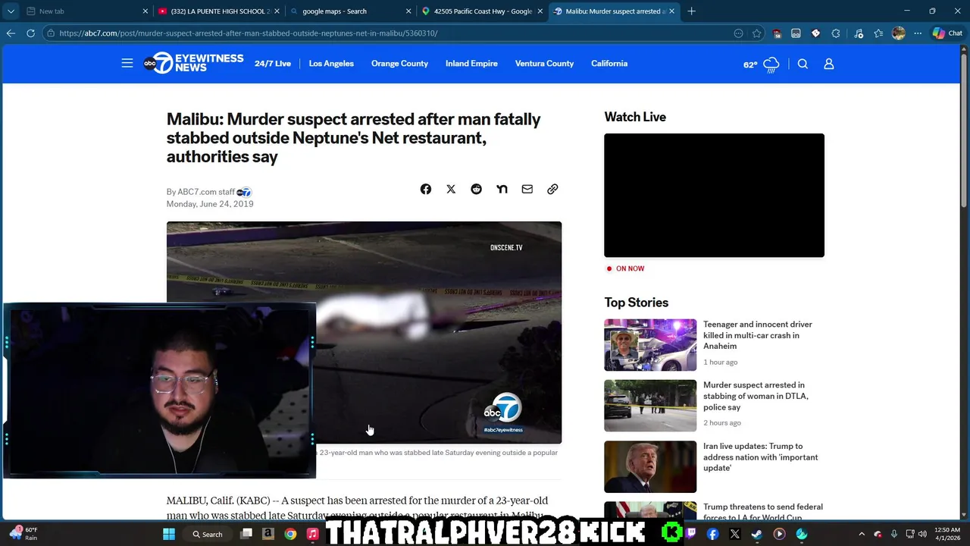Open the taskbar clock 12:50 AM
Image resolution: width=970 pixels, height=546 pixels.
pos(947,534)
